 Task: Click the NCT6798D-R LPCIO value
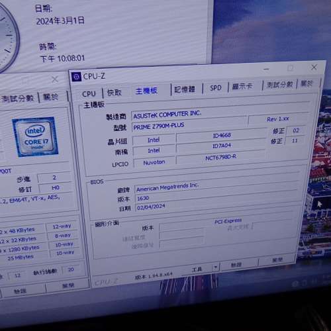tap(220, 157)
